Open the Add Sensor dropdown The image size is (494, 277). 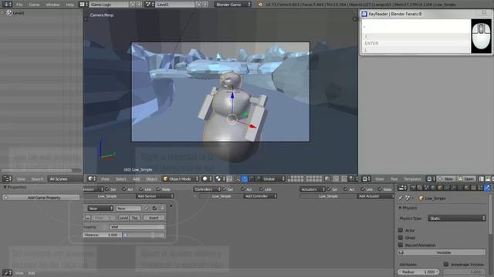154,196
